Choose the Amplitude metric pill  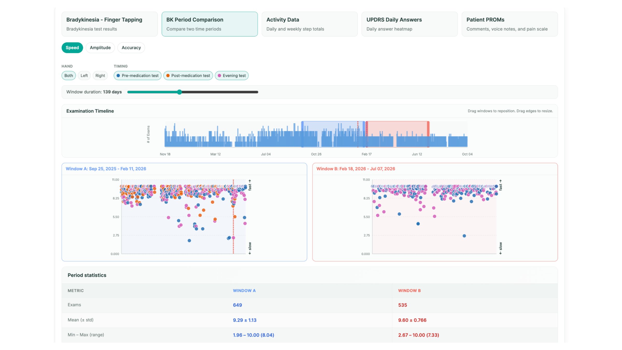point(100,48)
